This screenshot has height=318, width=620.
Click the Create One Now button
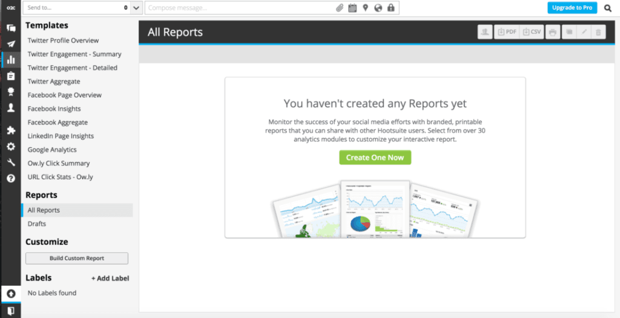(x=375, y=157)
